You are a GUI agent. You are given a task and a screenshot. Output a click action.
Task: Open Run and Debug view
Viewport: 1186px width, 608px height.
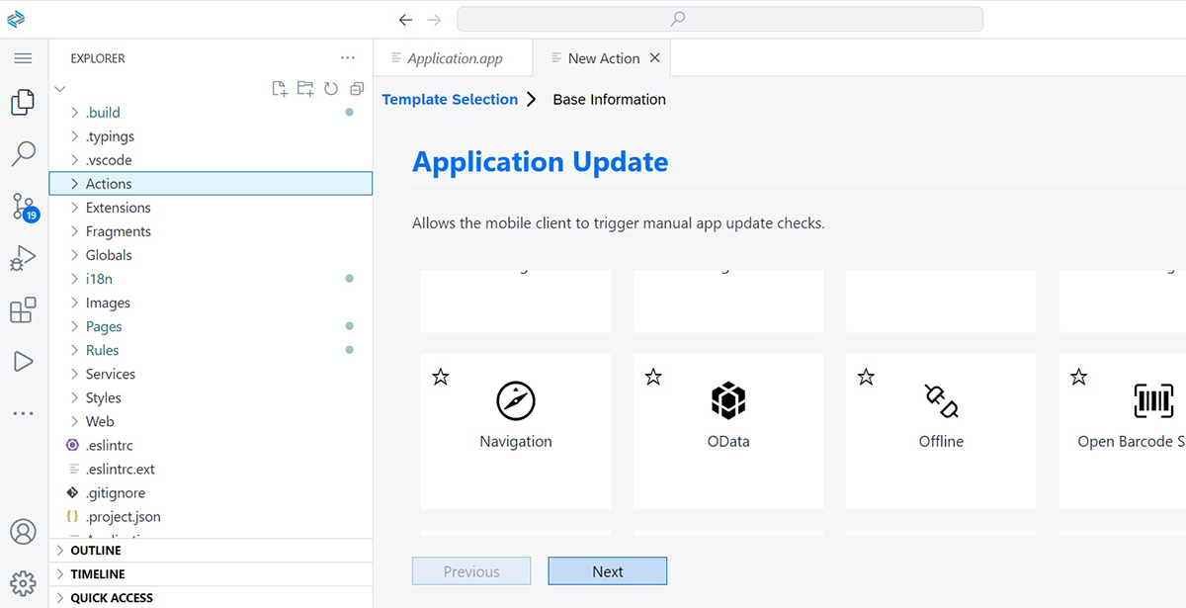click(x=23, y=258)
